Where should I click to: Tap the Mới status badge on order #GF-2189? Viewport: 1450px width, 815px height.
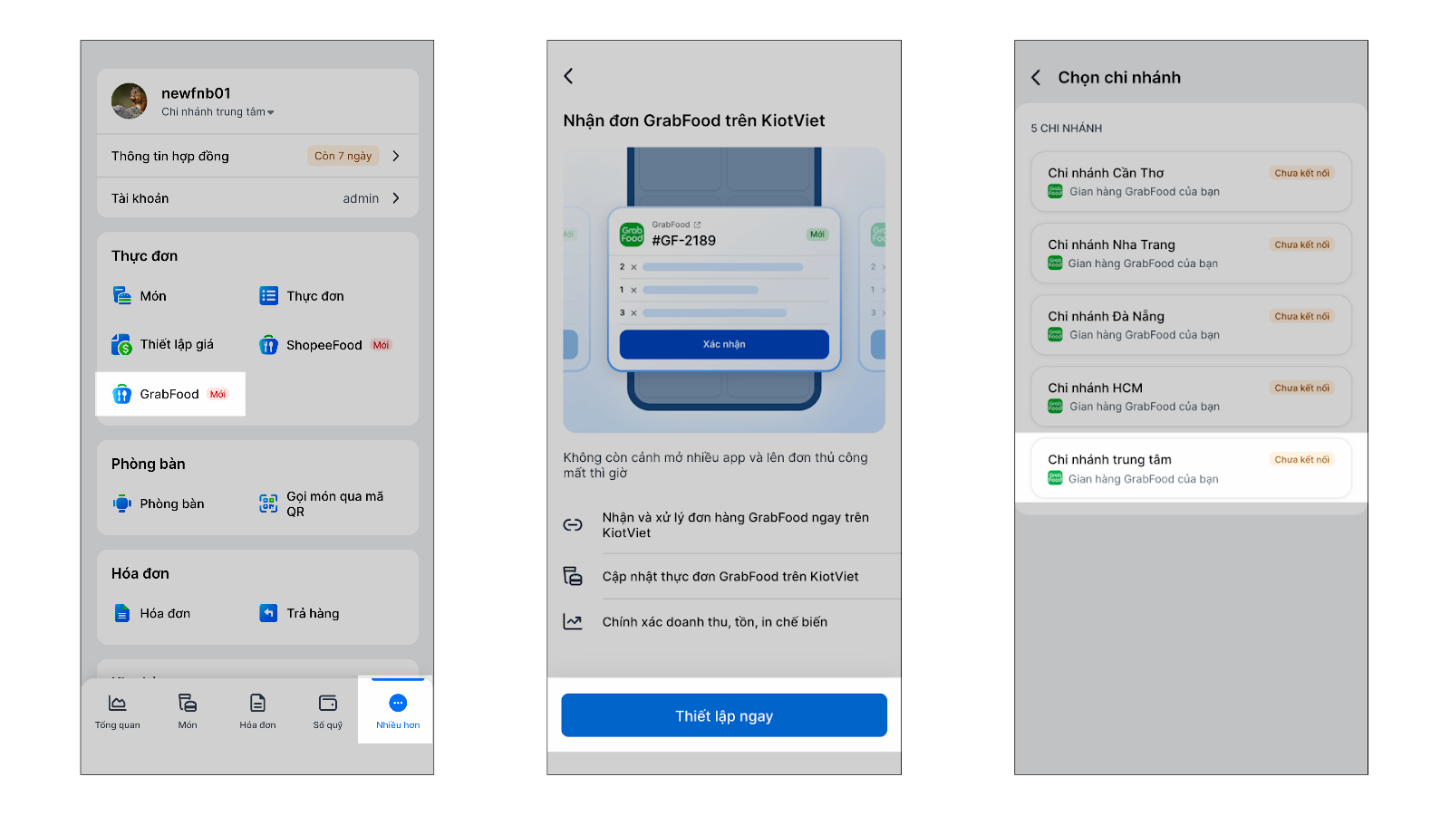coord(817,235)
